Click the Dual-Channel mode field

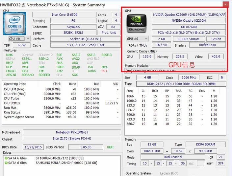173,157
